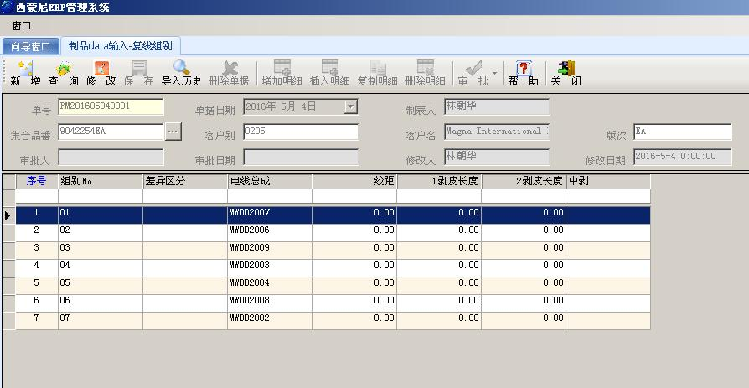Click 组别No. cell 04

pos(101,268)
